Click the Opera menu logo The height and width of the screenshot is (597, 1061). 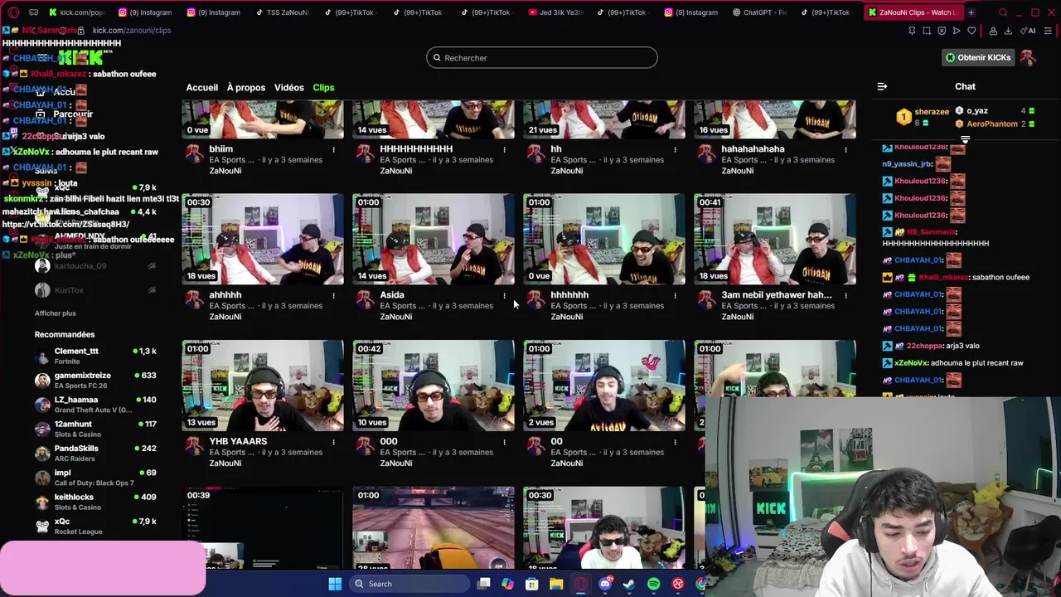13,12
